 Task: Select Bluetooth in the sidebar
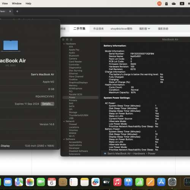click(x=74, y=56)
